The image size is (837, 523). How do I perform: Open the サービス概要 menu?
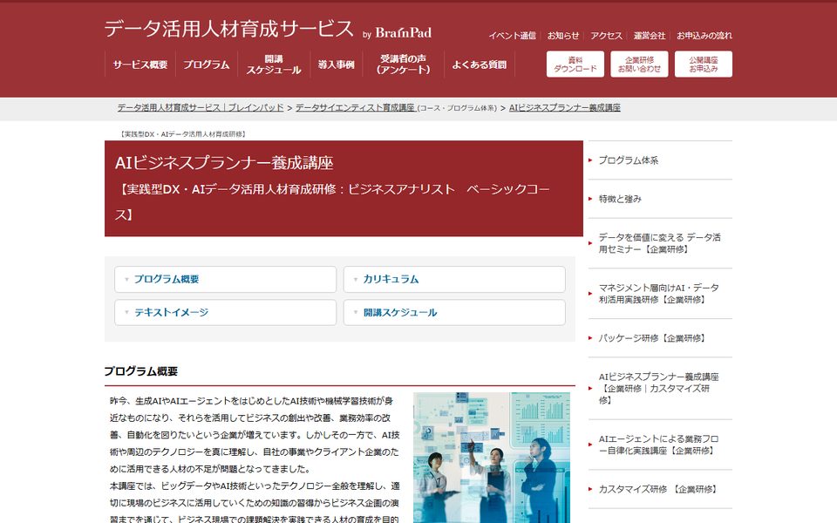(x=140, y=65)
